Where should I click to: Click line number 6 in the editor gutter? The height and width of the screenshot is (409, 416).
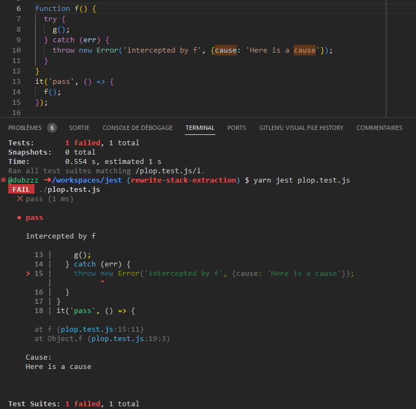click(19, 9)
